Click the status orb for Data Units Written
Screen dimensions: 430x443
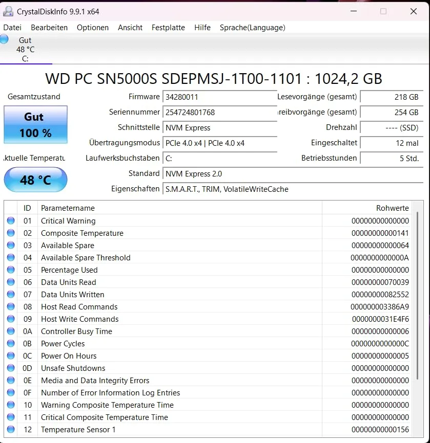pos(11,294)
